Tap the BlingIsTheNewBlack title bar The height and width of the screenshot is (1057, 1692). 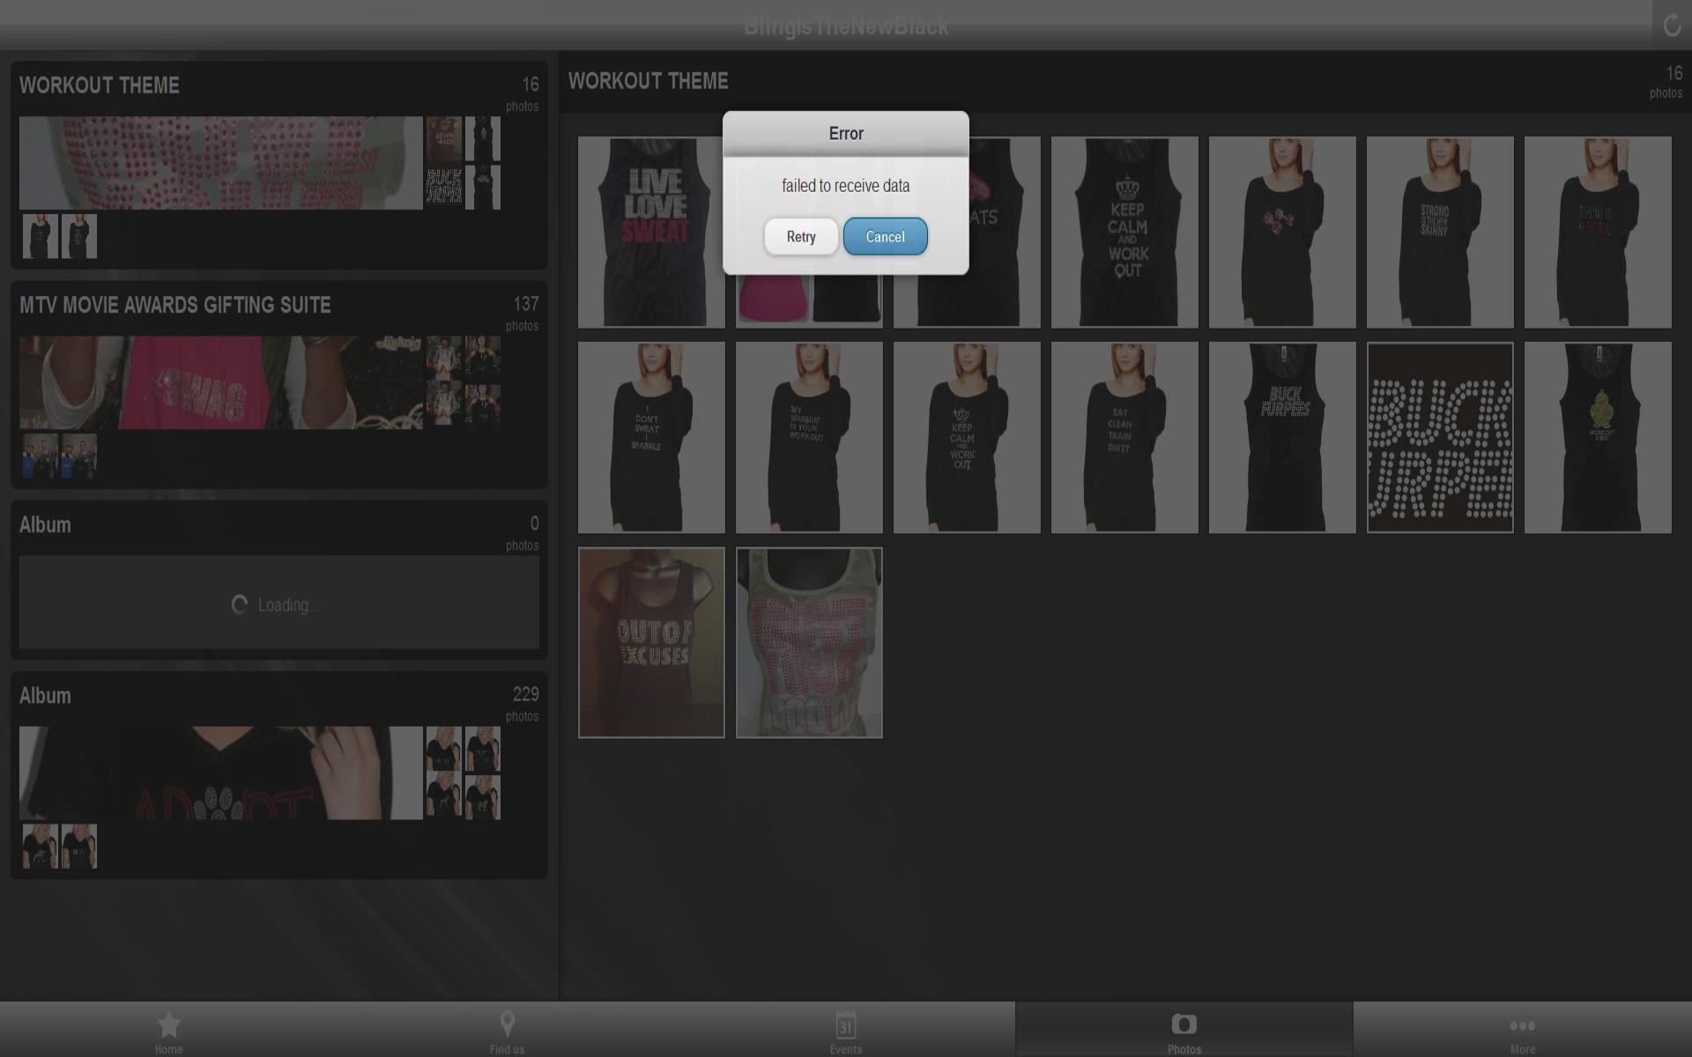point(846,26)
